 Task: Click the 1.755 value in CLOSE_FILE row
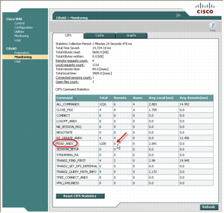pyautogui.click(x=153, y=110)
